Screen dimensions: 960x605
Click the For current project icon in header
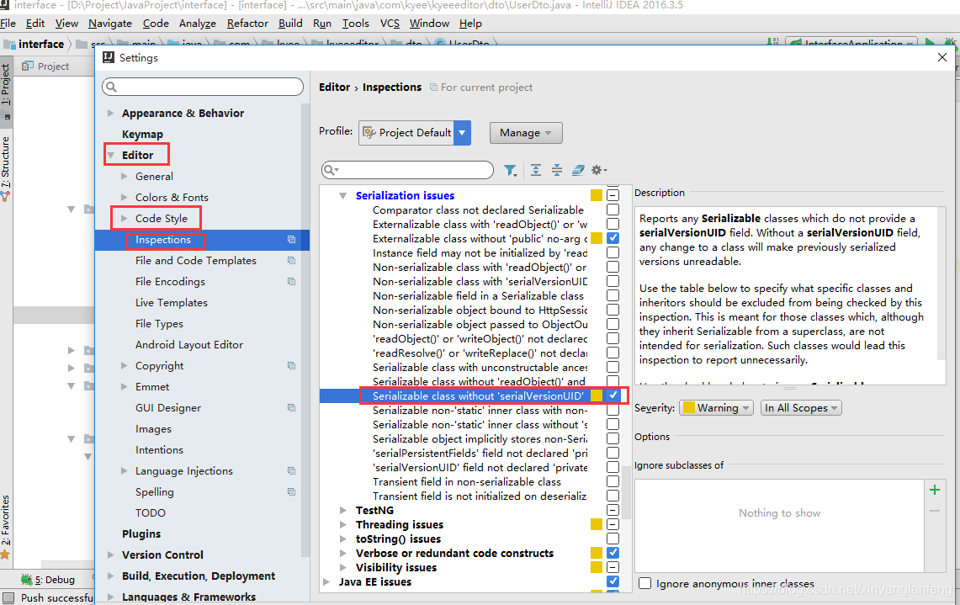433,88
